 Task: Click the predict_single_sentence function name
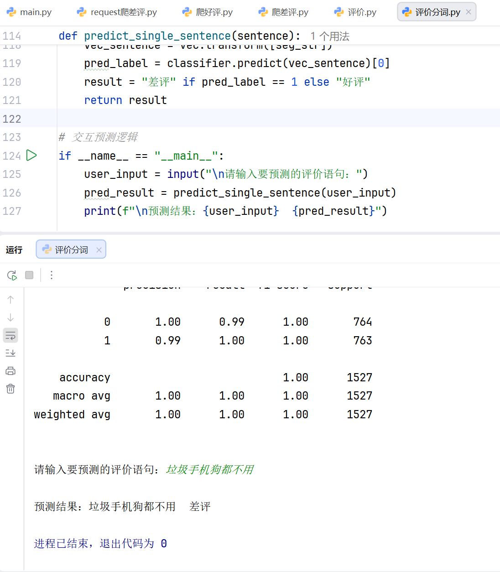[157, 36]
